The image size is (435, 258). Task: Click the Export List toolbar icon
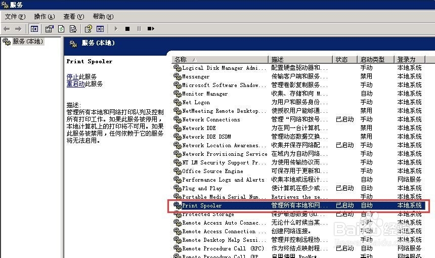pyautogui.click(x=73, y=29)
